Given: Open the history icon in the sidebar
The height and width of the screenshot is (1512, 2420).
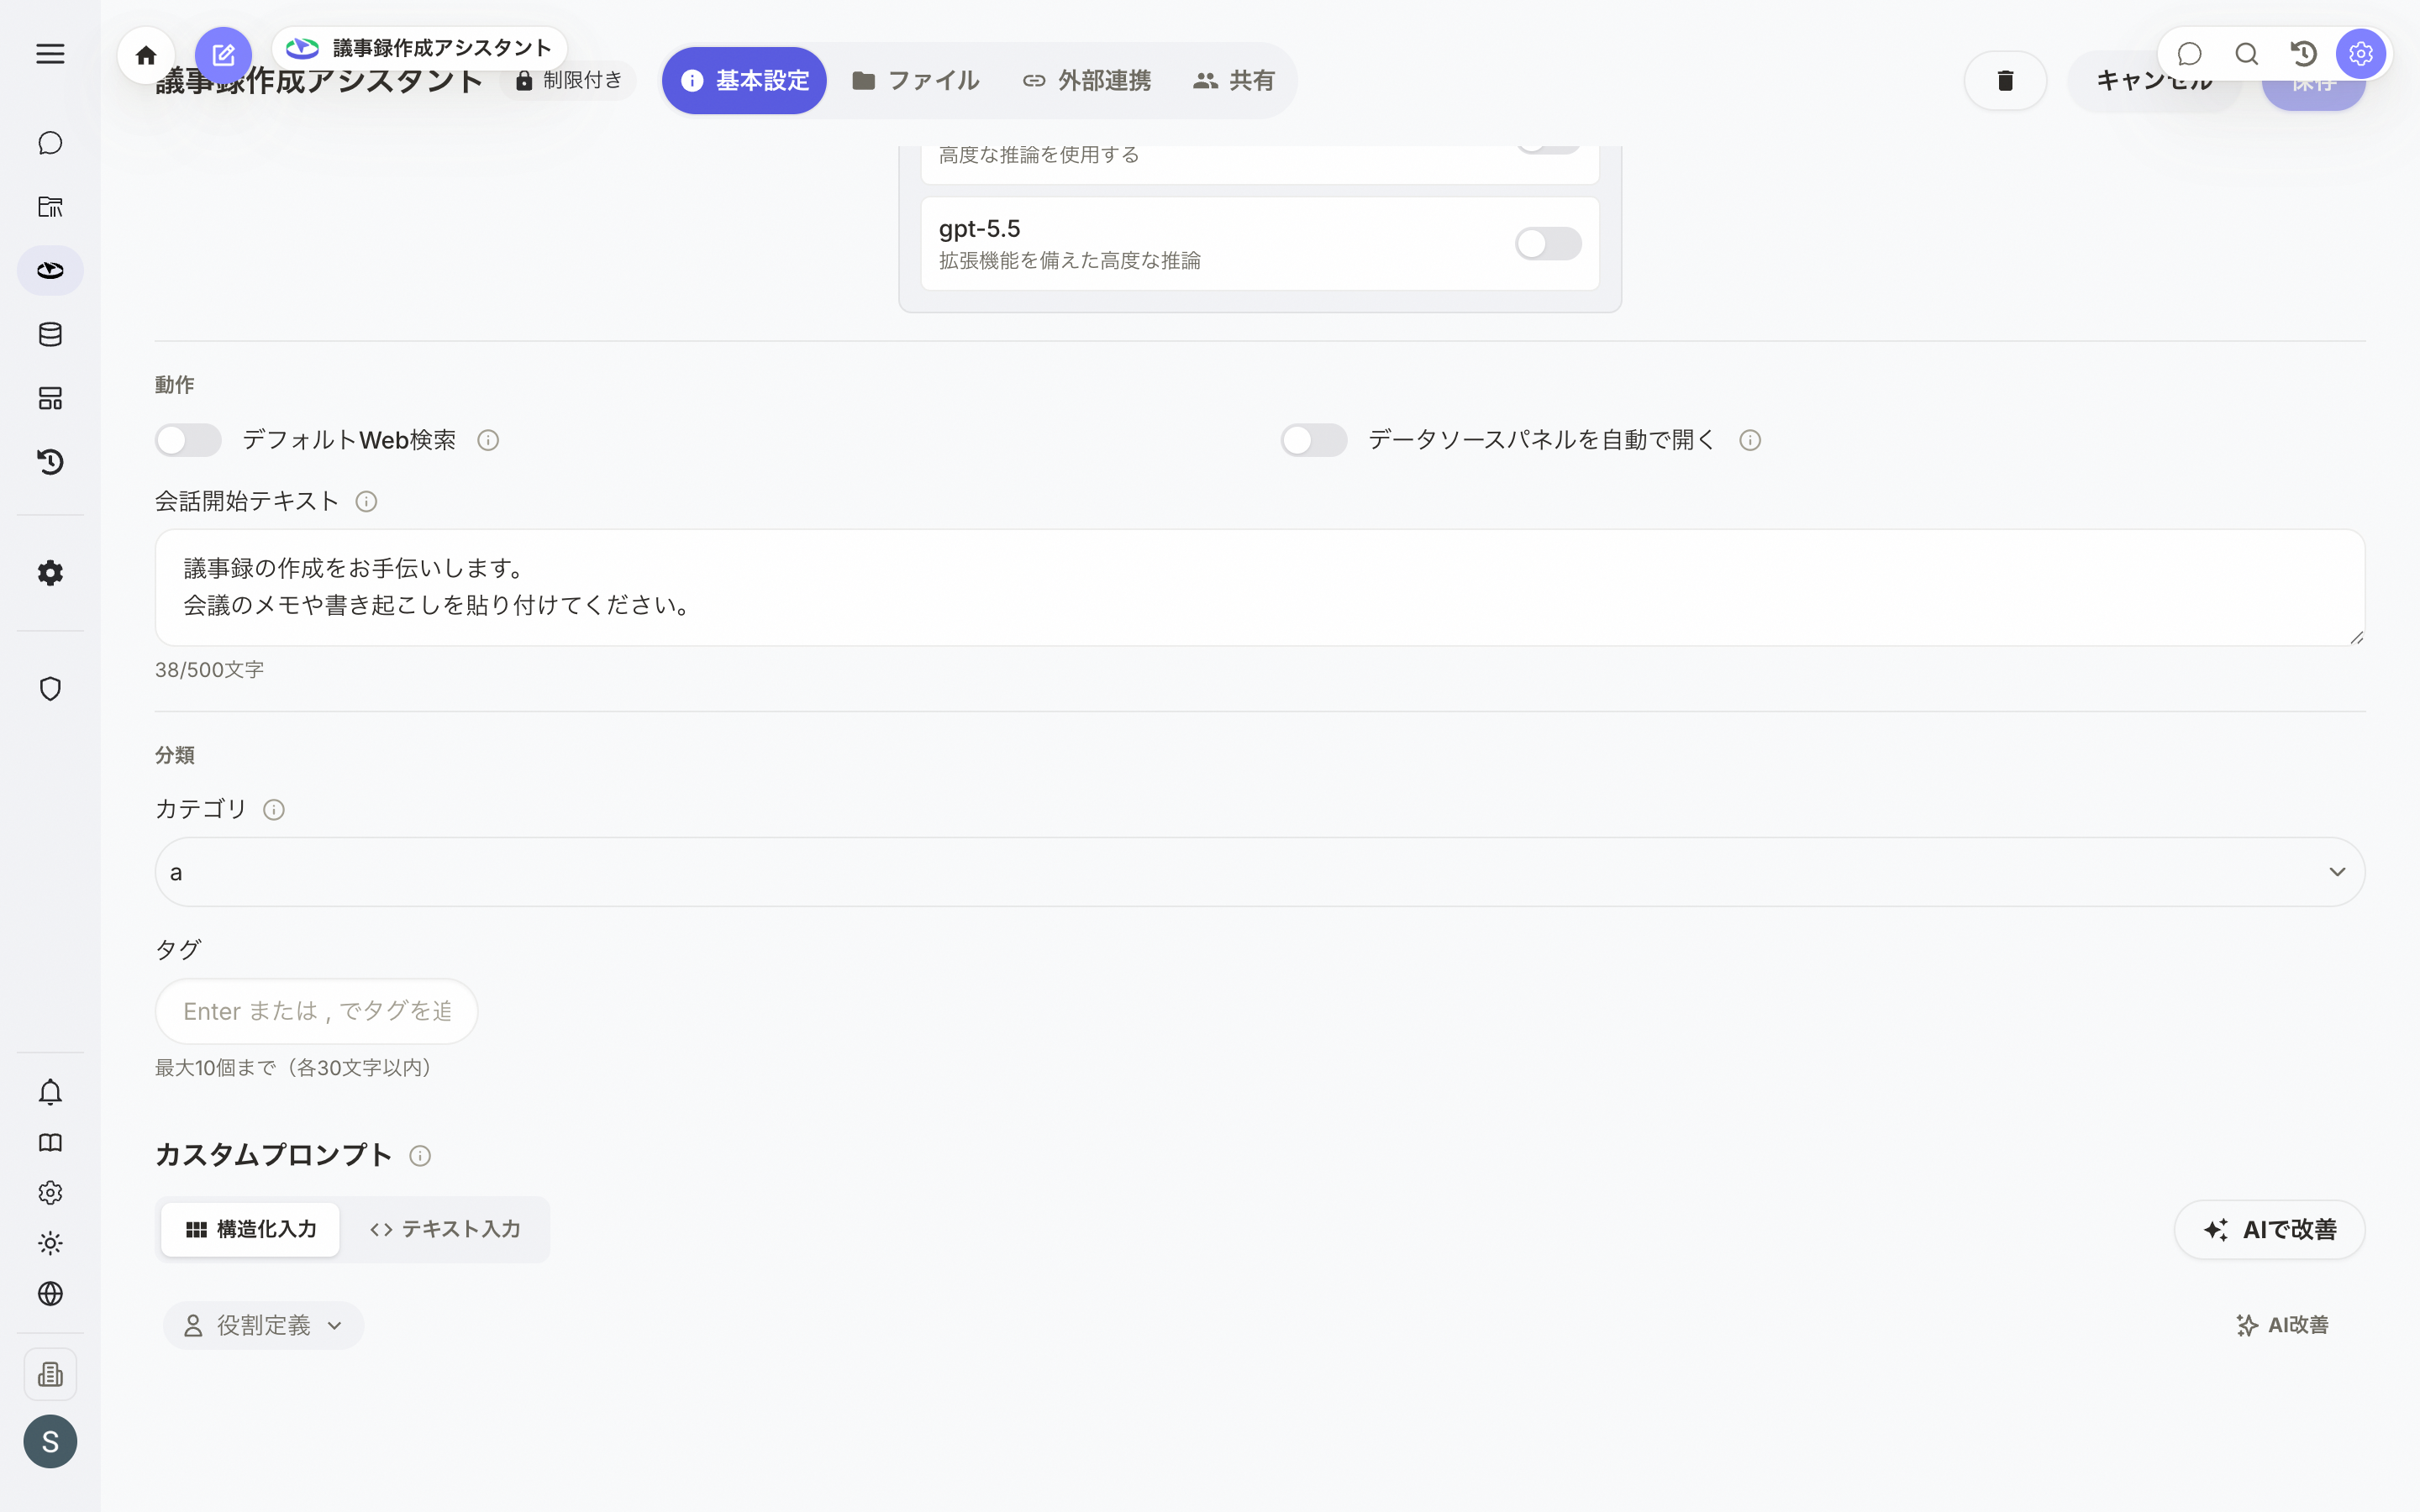Looking at the screenshot, I should (50, 462).
